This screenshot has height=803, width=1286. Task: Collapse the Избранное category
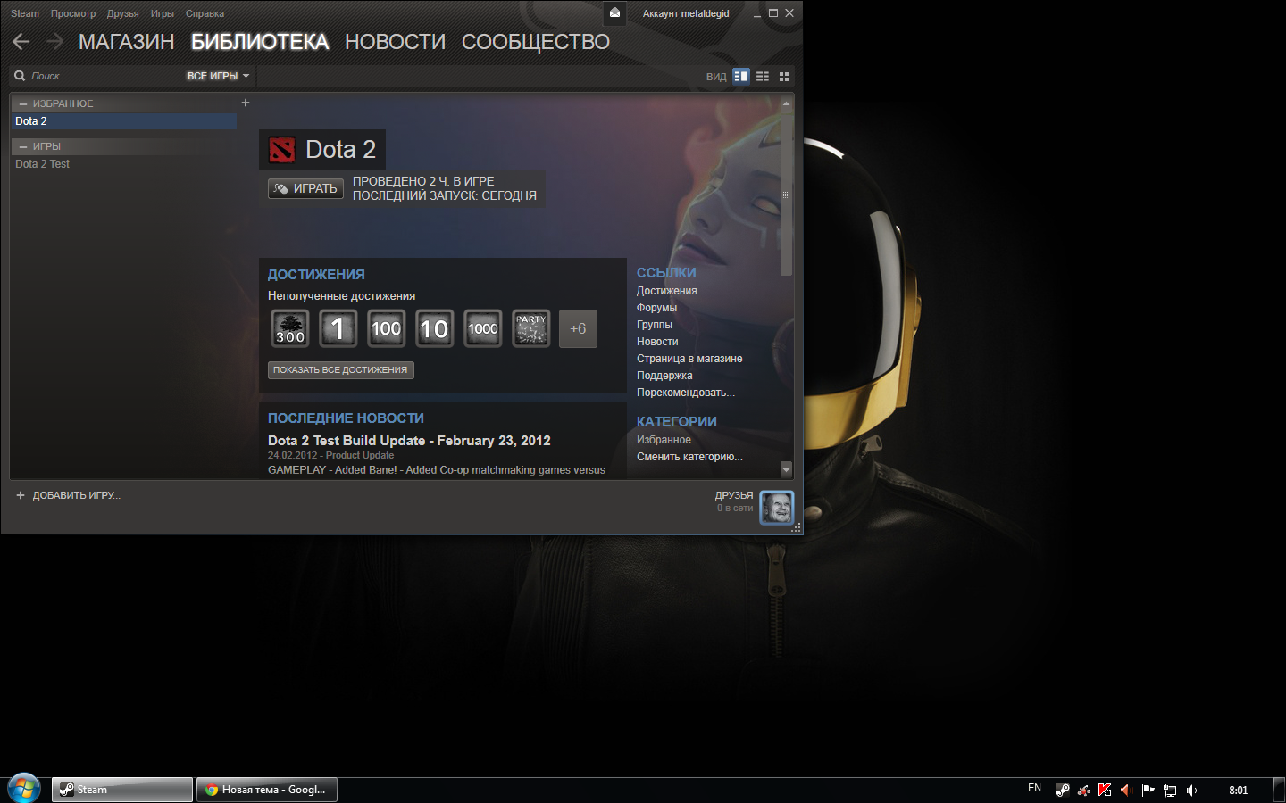pyautogui.click(x=23, y=103)
